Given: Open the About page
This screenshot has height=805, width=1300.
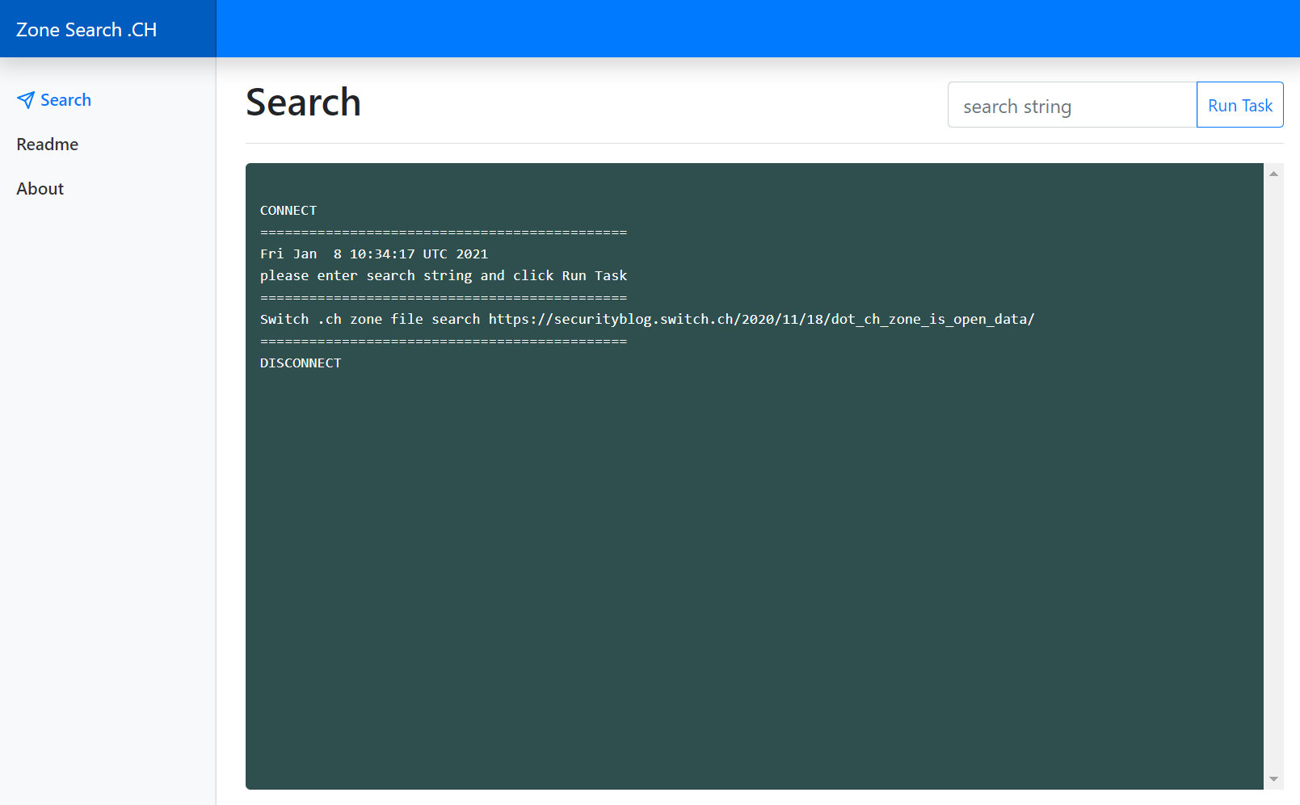Looking at the screenshot, I should [x=40, y=188].
